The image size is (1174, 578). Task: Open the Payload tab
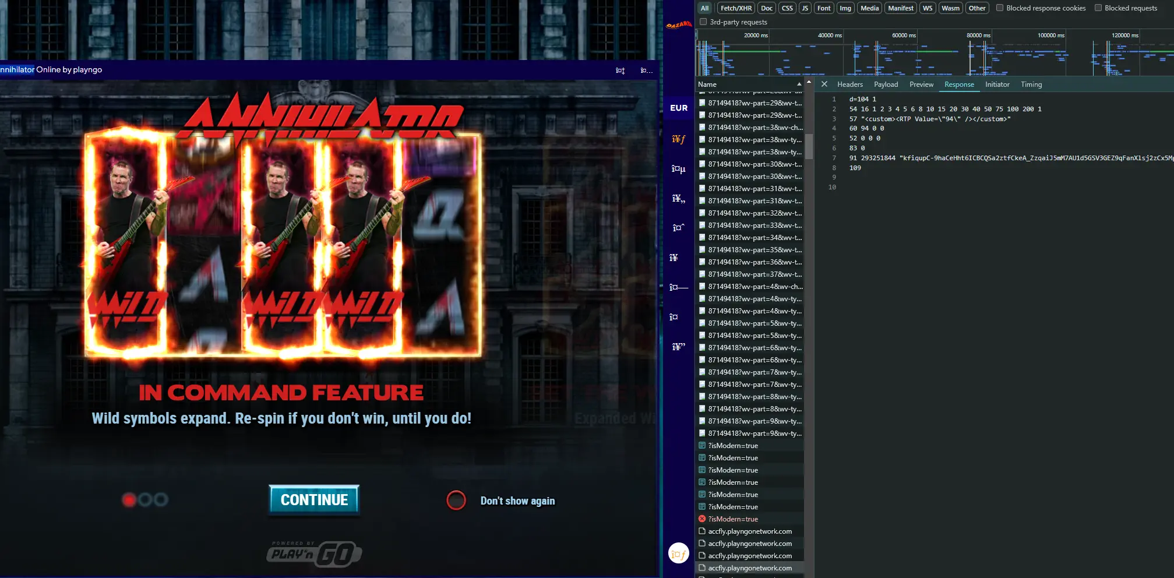(886, 84)
